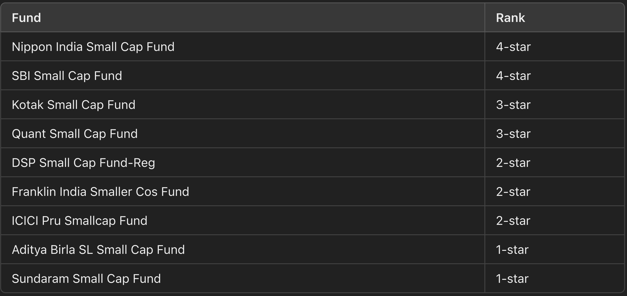Select the ICICI Pru Smallcap Fund cell
Image resolution: width=627 pixels, height=296 pixels.
tap(79, 220)
